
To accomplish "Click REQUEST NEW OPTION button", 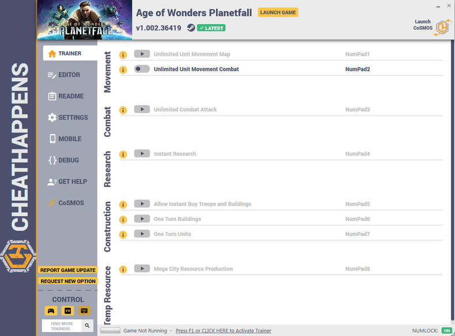I will (x=67, y=281).
